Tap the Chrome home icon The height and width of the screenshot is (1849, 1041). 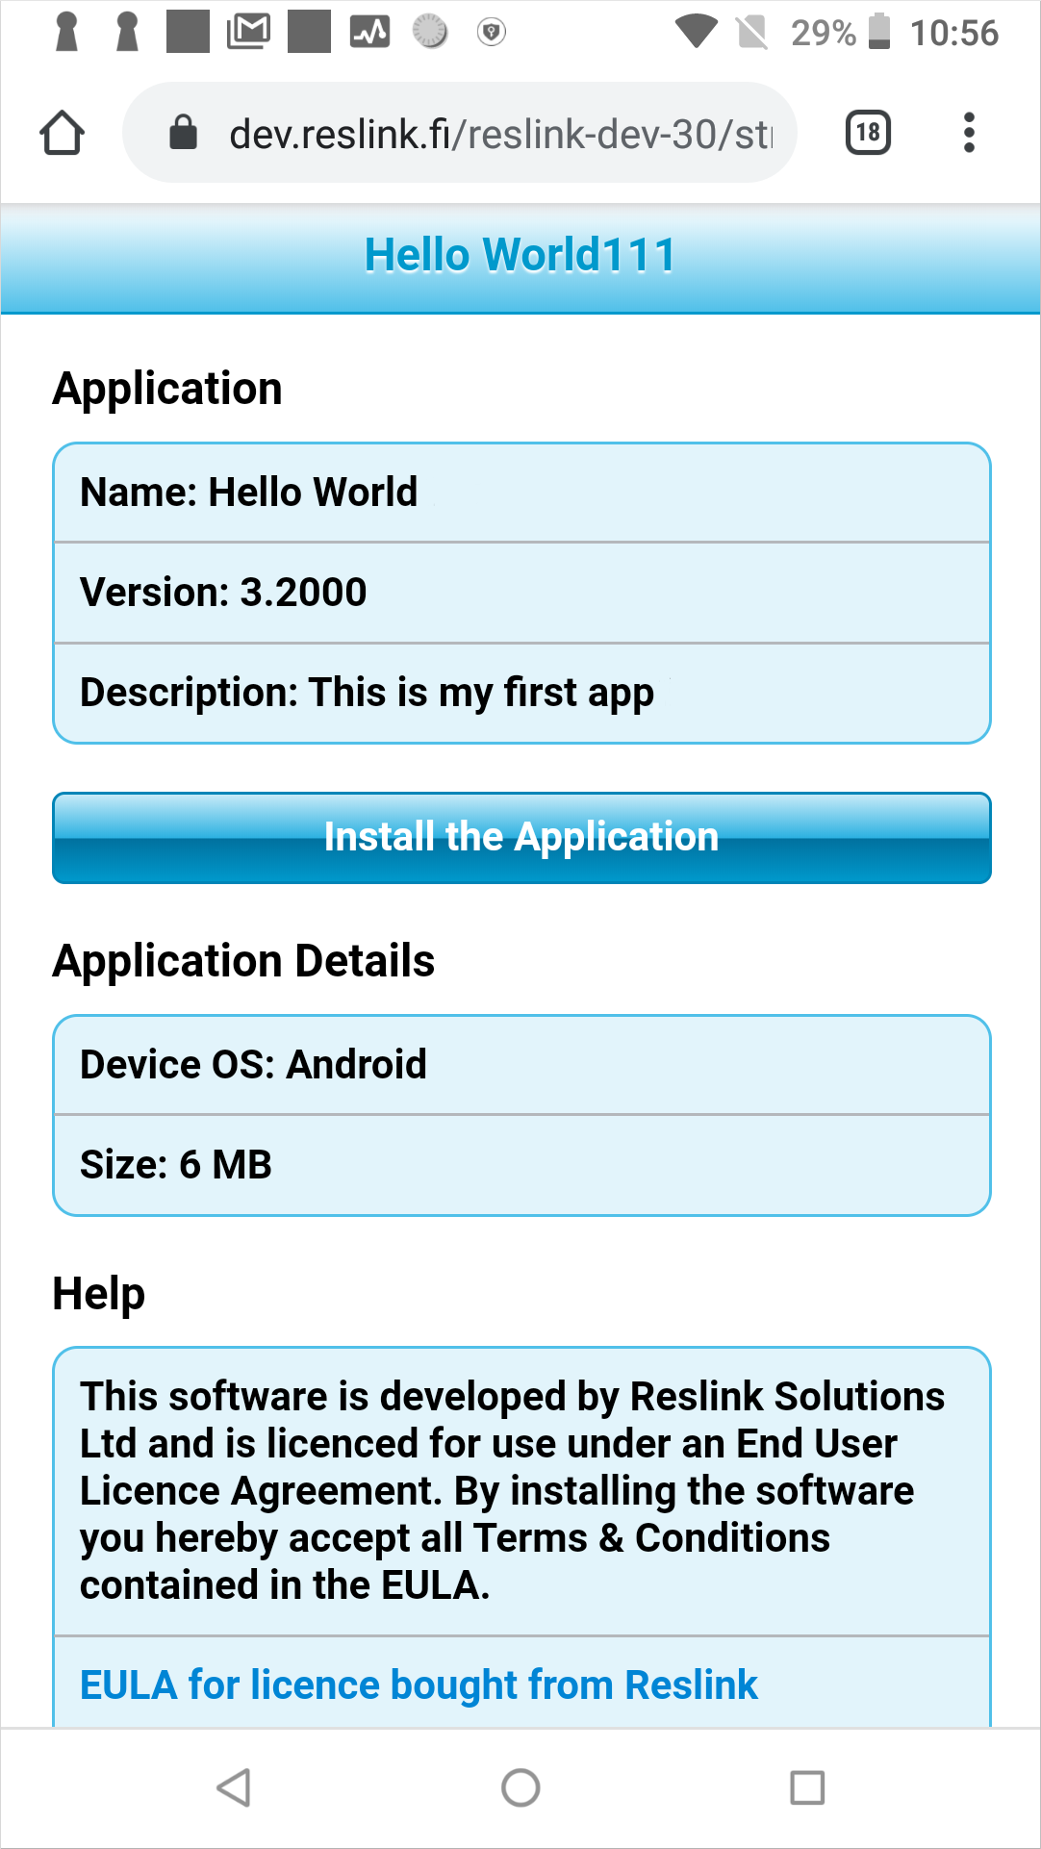coord(63,133)
